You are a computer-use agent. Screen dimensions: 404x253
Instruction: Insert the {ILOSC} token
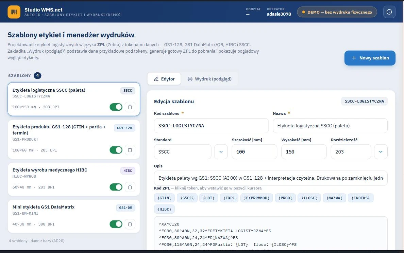coord(309,198)
